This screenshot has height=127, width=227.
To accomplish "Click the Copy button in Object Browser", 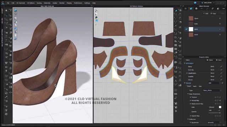I will (213, 13).
